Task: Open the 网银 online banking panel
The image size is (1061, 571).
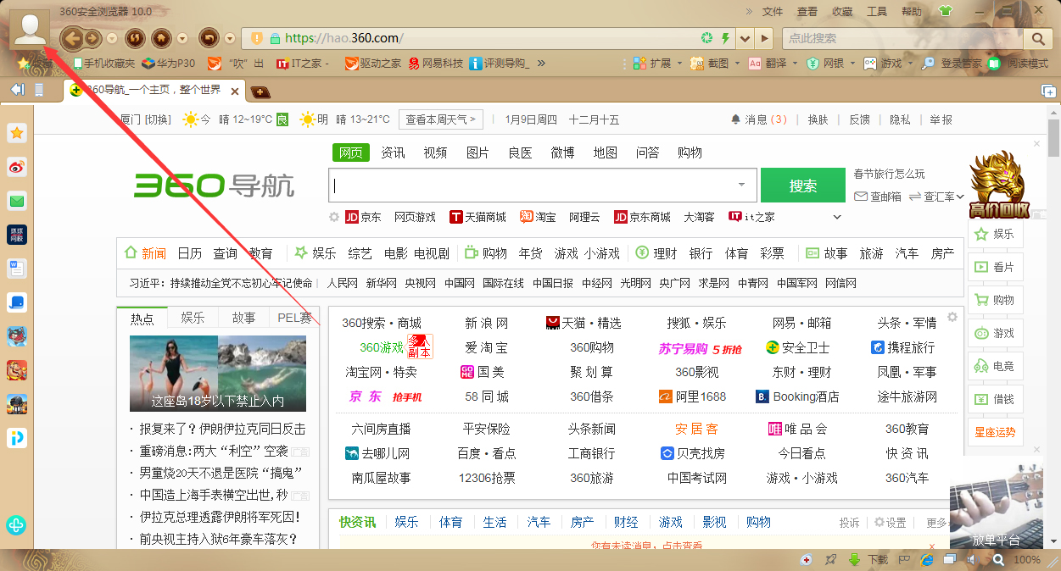Action: [831, 64]
